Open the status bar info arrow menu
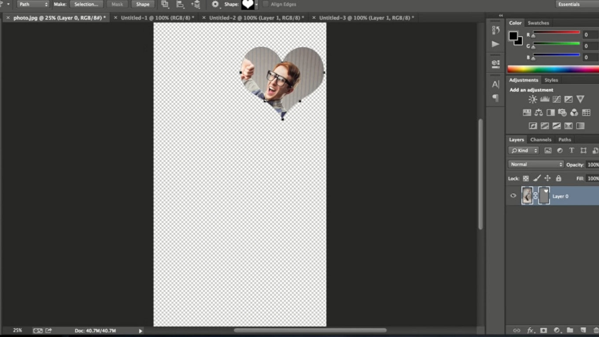The width and height of the screenshot is (599, 337). pos(141,330)
